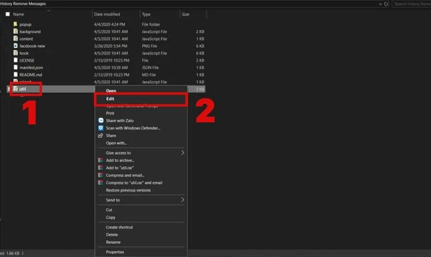Viewport: 431px width, 257px height.
Task: Click WinRAR icon beside Compress and email
Action: 101,175
